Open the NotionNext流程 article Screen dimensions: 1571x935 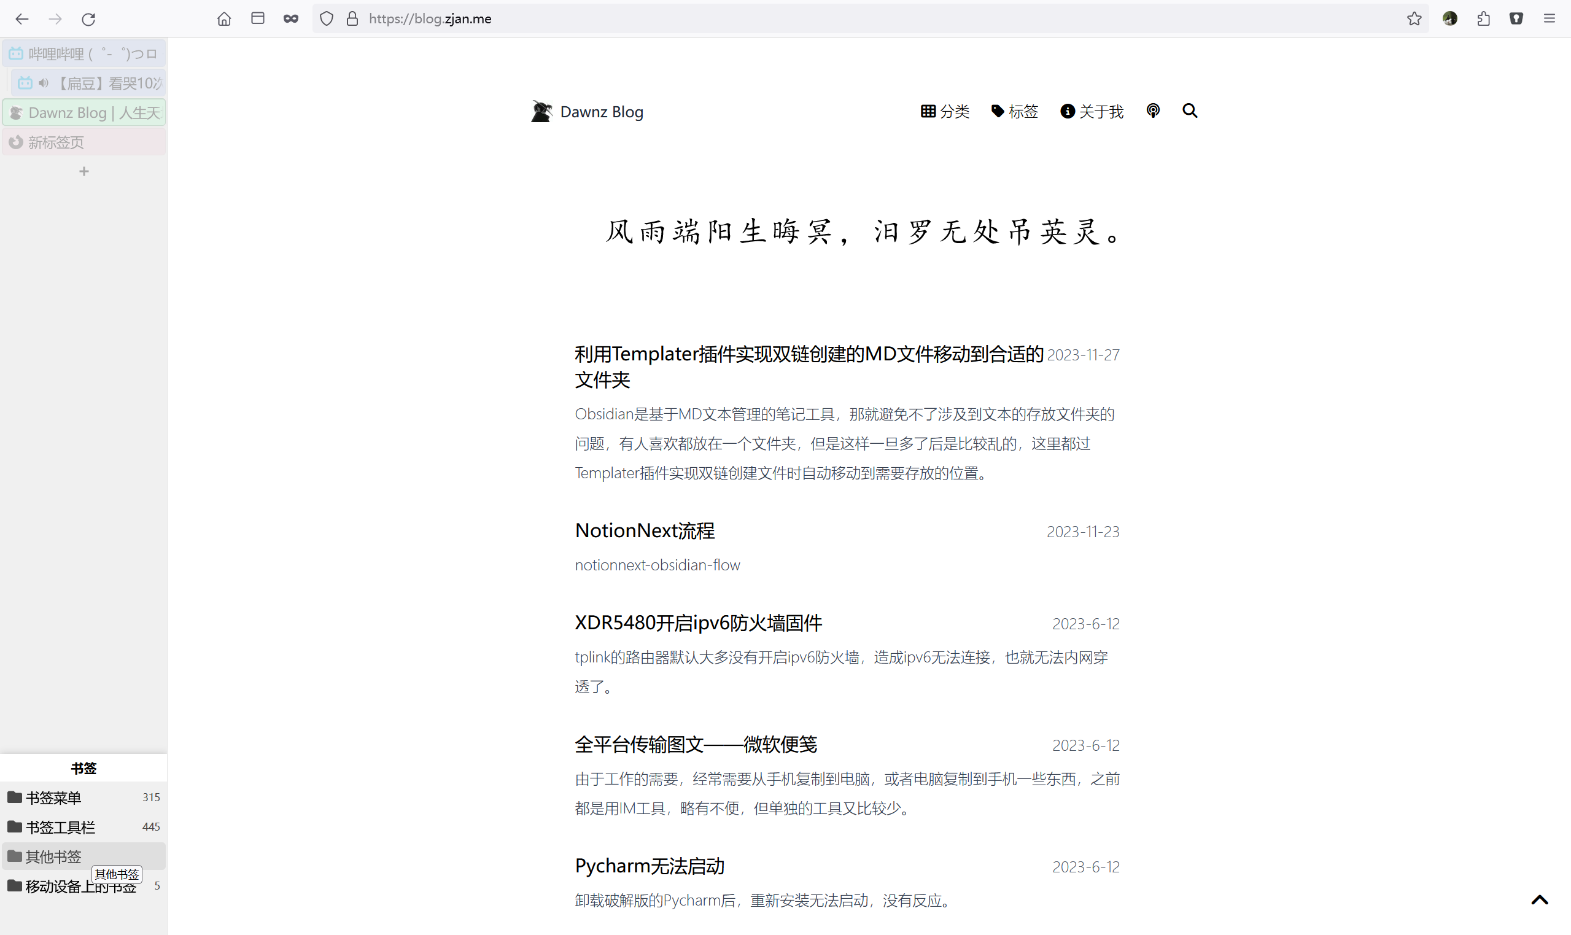click(645, 530)
